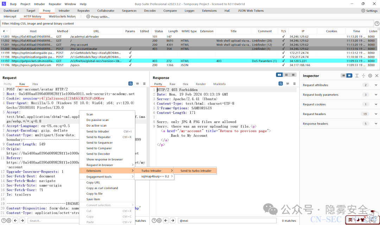Choose Send to Intruder from context menu

pos(107,131)
